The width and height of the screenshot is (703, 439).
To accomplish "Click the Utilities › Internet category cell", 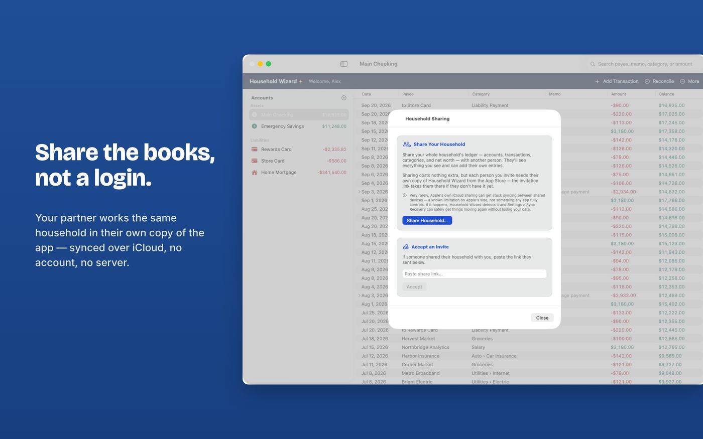I will tap(491, 373).
